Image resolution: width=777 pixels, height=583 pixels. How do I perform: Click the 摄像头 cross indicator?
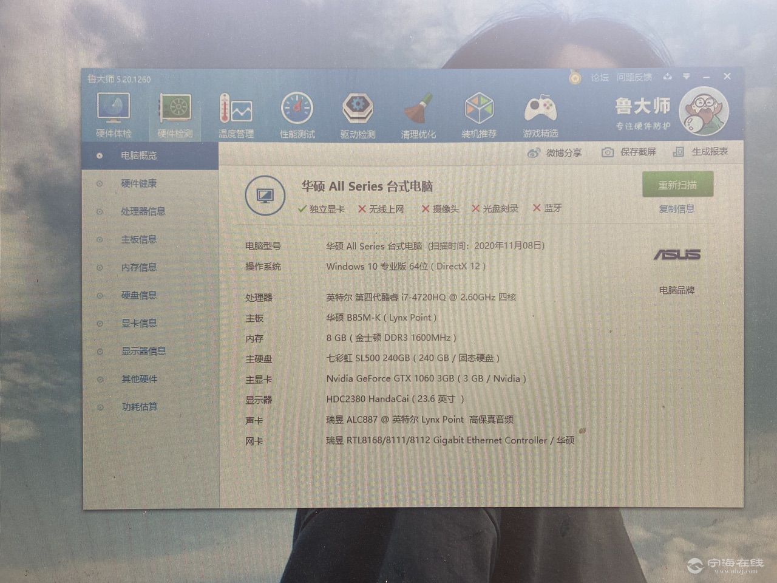[440, 209]
